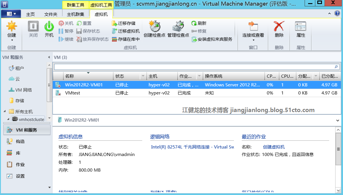Image resolution: width=343 pixels, height=195 pixels.
Task: Click 群集工具 contextual tab header
Action: coord(76,5)
